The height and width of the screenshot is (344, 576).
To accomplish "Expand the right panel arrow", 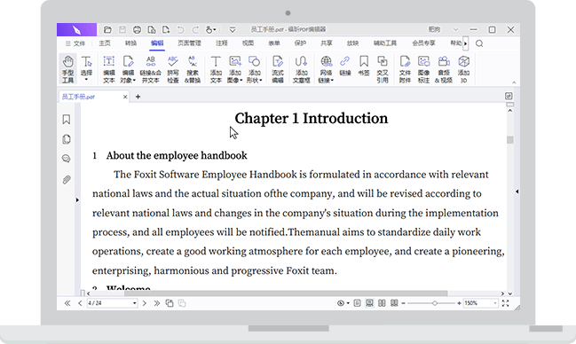I will [x=517, y=192].
